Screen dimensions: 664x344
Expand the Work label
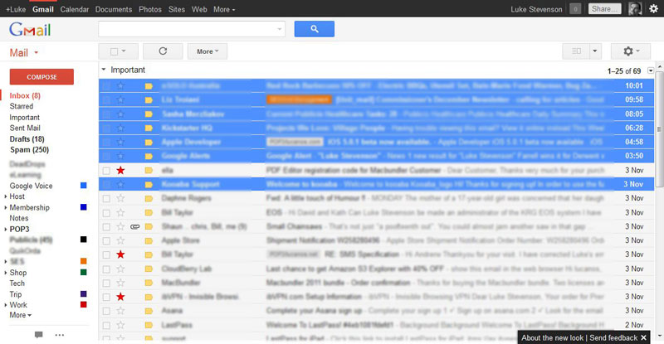pyautogui.click(x=6, y=305)
